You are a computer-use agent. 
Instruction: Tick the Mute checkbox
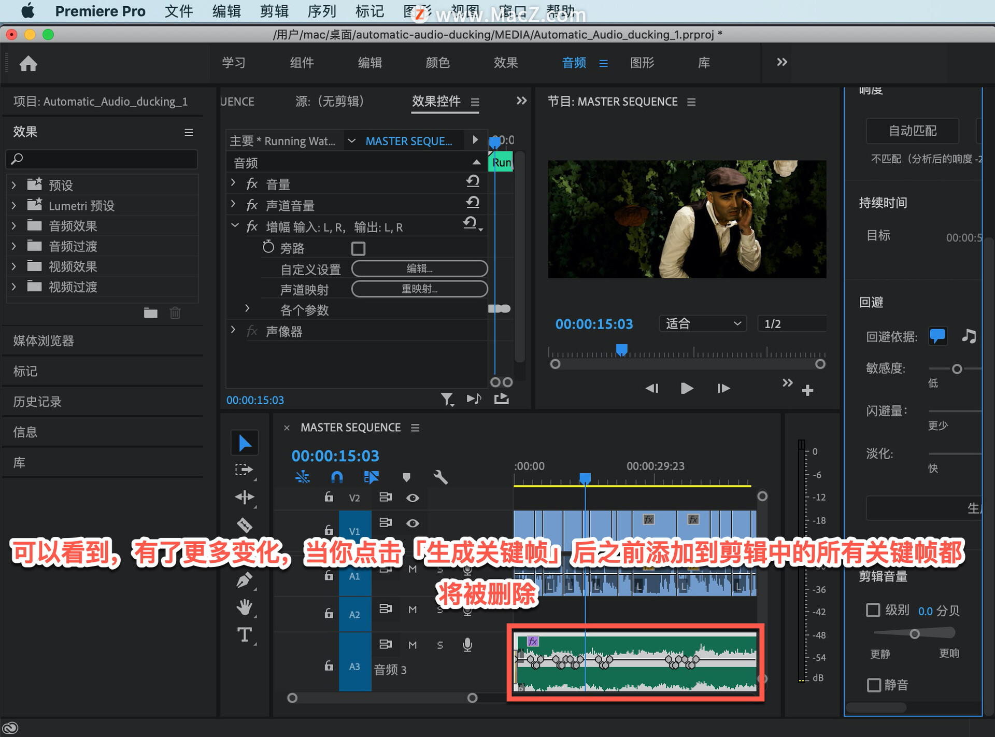click(874, 685)
